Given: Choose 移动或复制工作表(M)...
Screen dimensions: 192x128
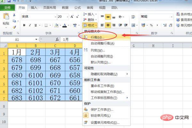Looking at the screenshot, I should [x=107, y=92].
